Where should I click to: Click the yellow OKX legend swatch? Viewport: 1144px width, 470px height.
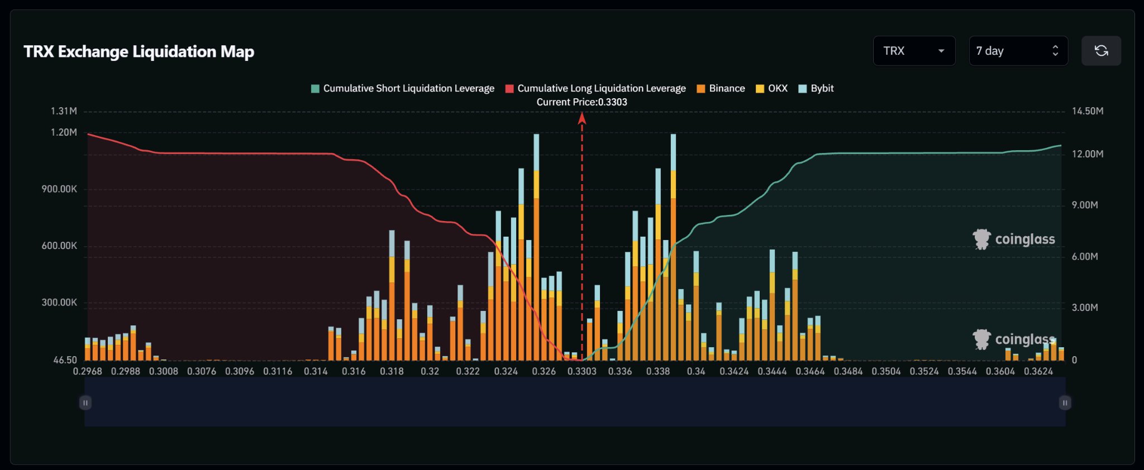pos(760,89)
